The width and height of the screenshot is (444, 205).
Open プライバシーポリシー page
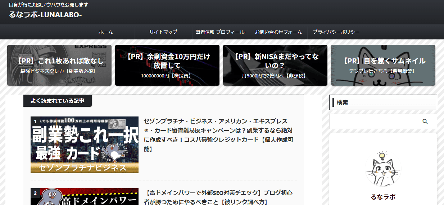click(x=336, y=32)
